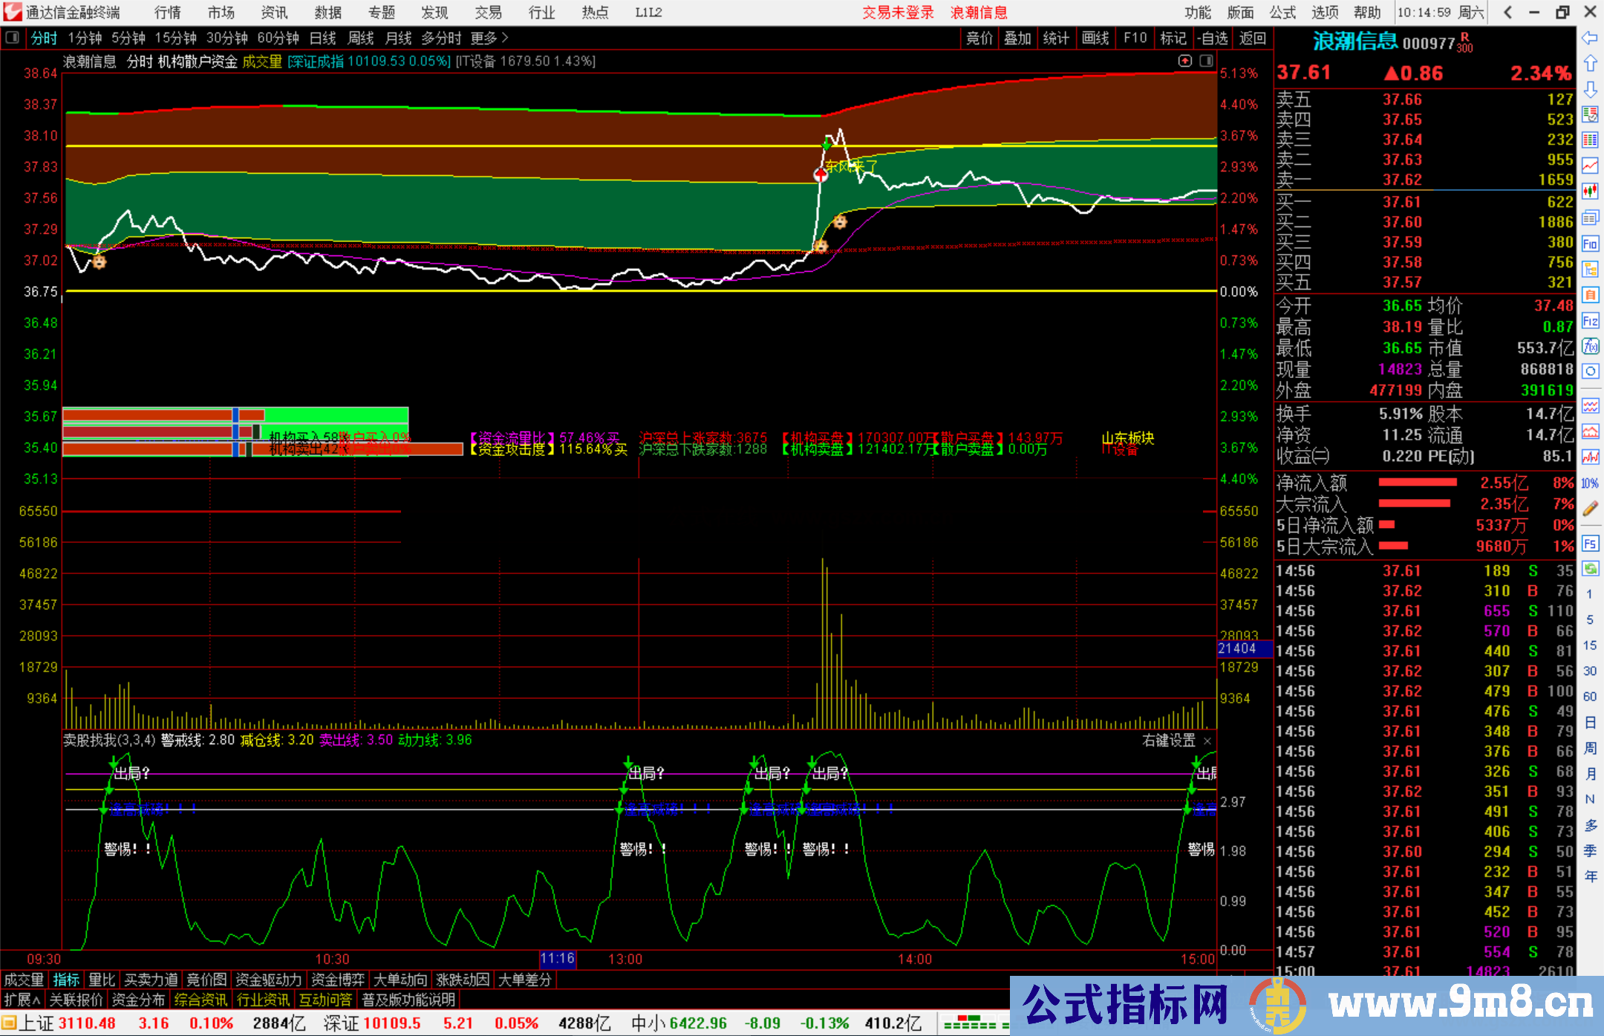Click the red line-chart icon in sidebar
1604x1036 pixels.
pos(1590,166)
